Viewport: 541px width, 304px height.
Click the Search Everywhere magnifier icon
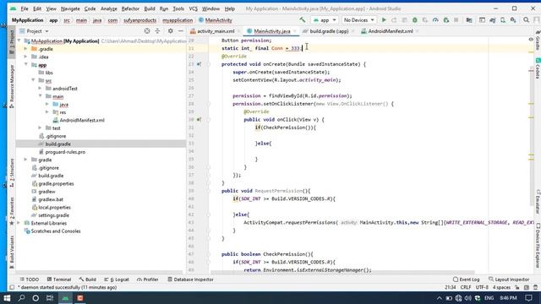click(526, 20)
